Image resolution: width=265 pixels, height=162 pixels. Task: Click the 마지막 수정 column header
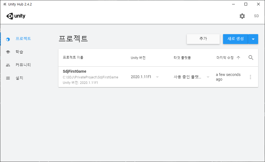[x=225, y=58]
